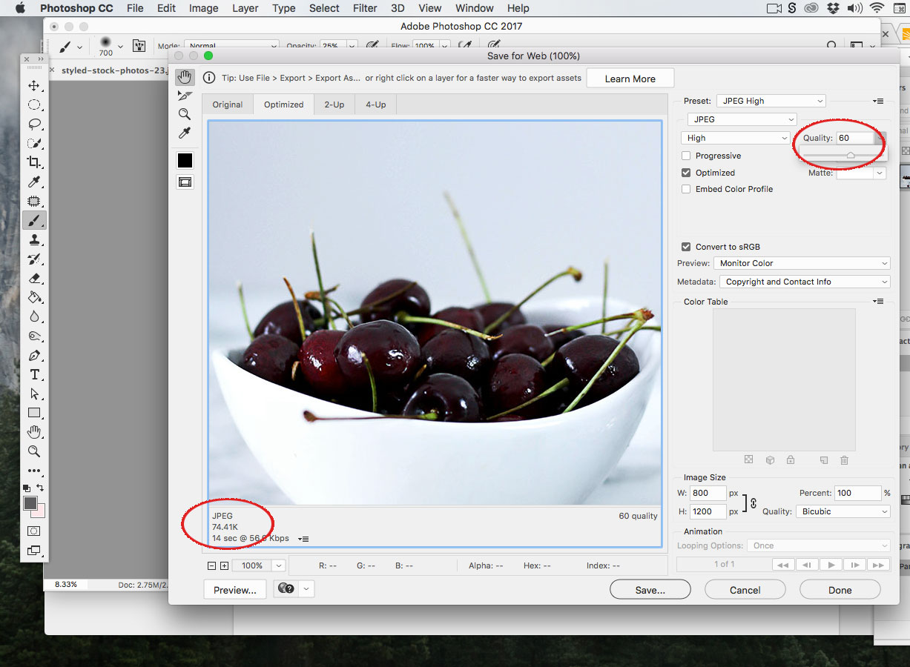Click the Cancel button
910x667 pixels.
tap(745, 590)
